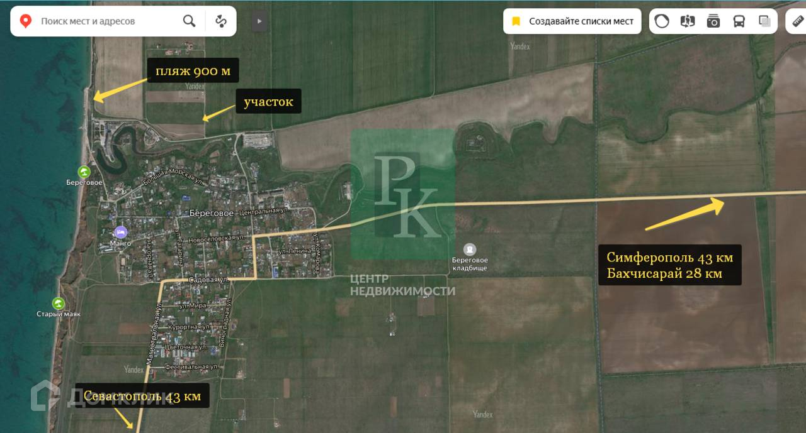Expand the side panel arrow button

click(x=259, y=21)
